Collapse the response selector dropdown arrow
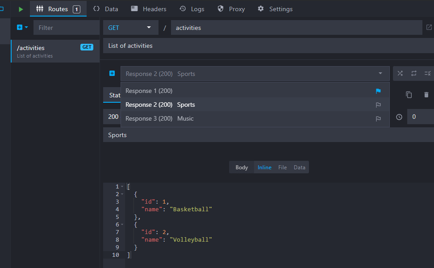The width and height of the screenshot is (434, 268). point(380,74)
